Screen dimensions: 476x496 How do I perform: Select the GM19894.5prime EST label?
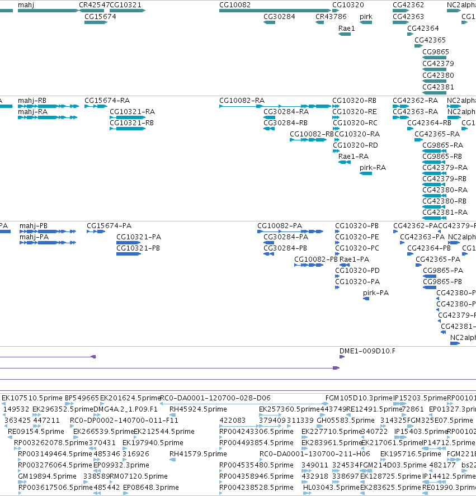pyautogui.click(x=47, y=476)
